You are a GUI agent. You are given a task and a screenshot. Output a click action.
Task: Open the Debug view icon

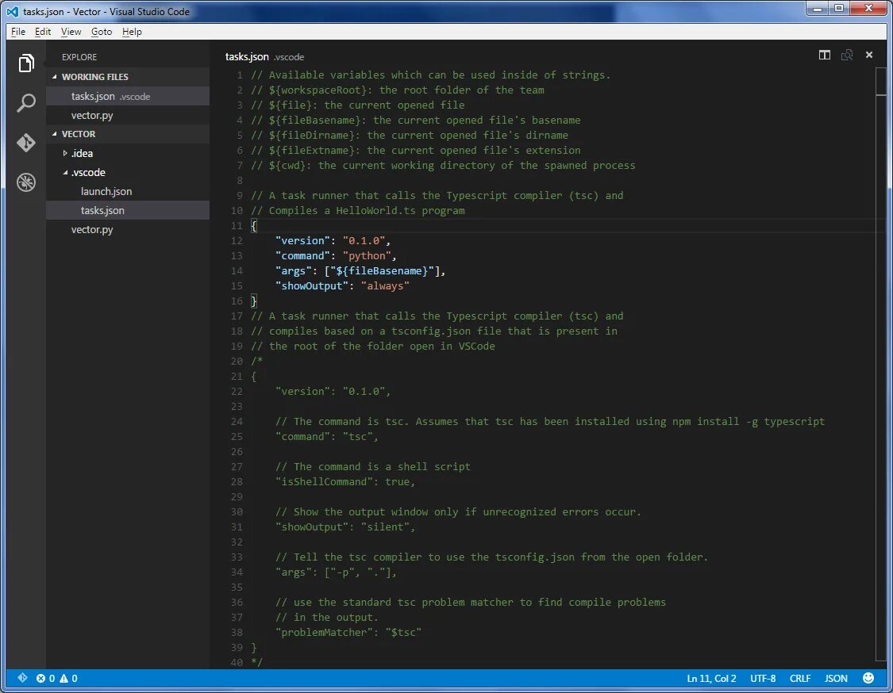[x=25, y=182]
